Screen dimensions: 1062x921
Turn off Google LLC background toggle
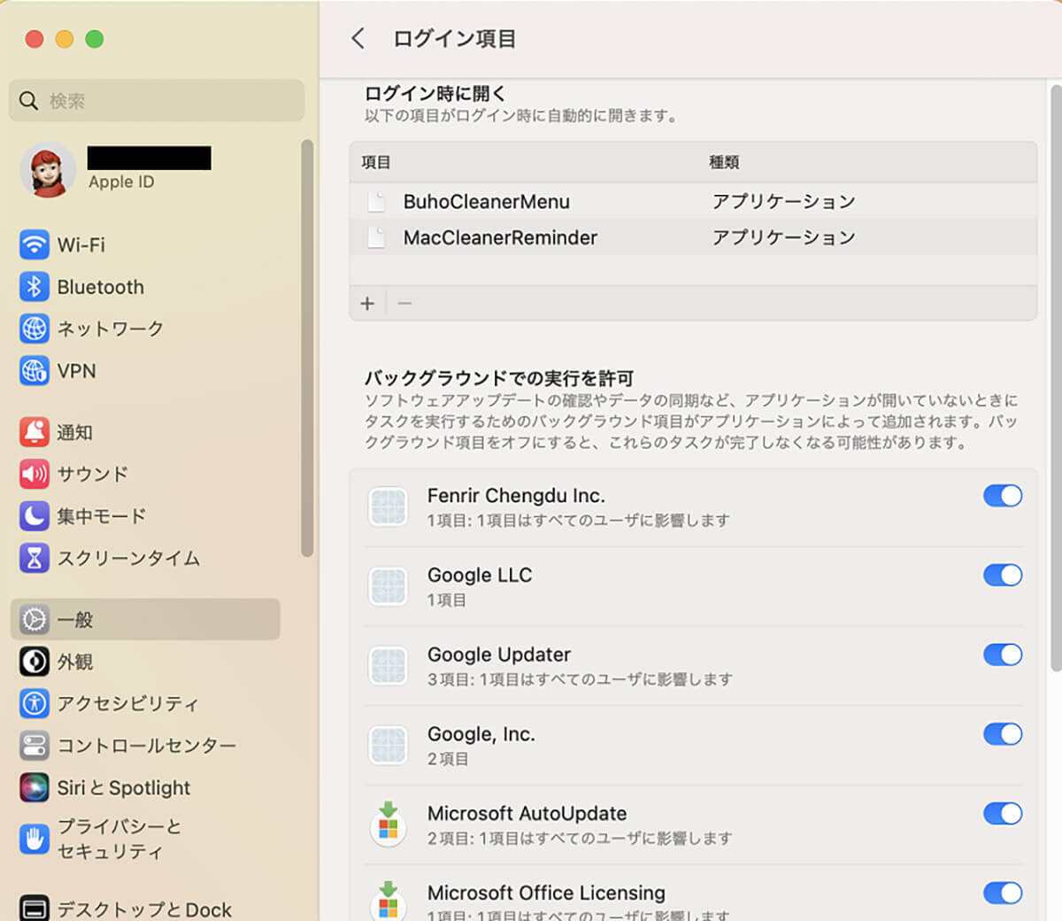click(x=1002, y=576)
